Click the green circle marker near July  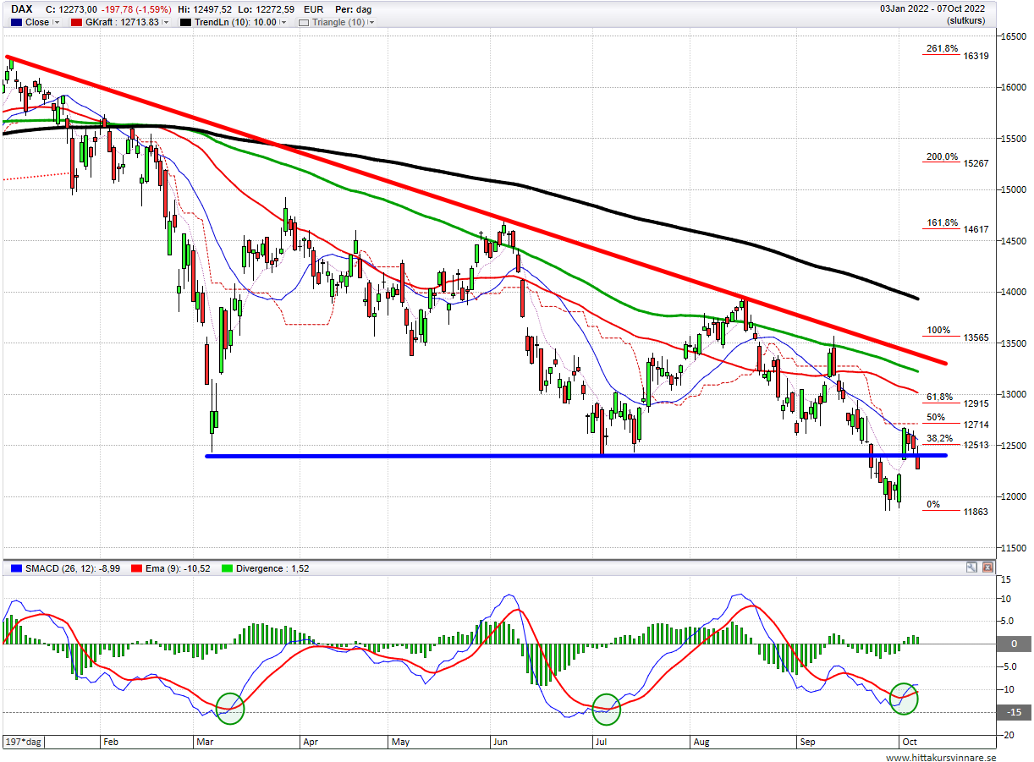[x=606, y=709]
